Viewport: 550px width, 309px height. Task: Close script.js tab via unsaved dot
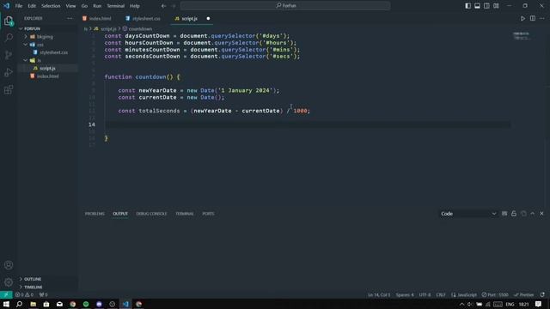208,19
